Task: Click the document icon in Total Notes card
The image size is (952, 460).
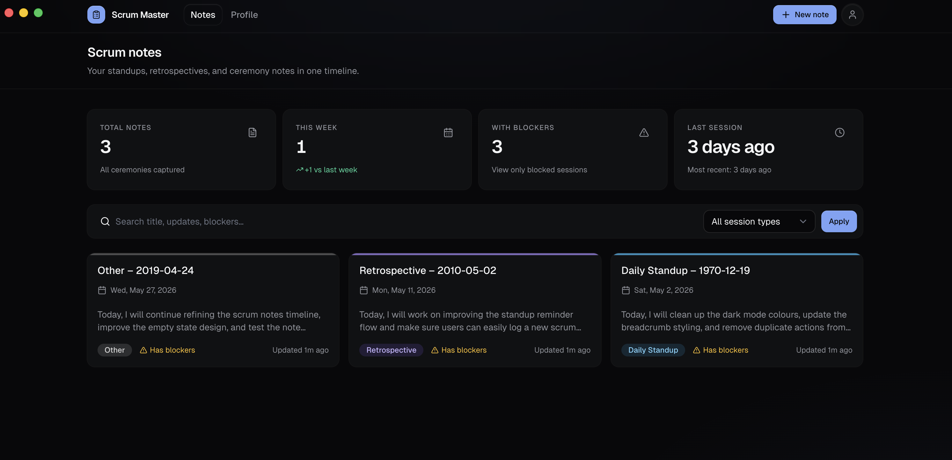Action: coord(253,133)
